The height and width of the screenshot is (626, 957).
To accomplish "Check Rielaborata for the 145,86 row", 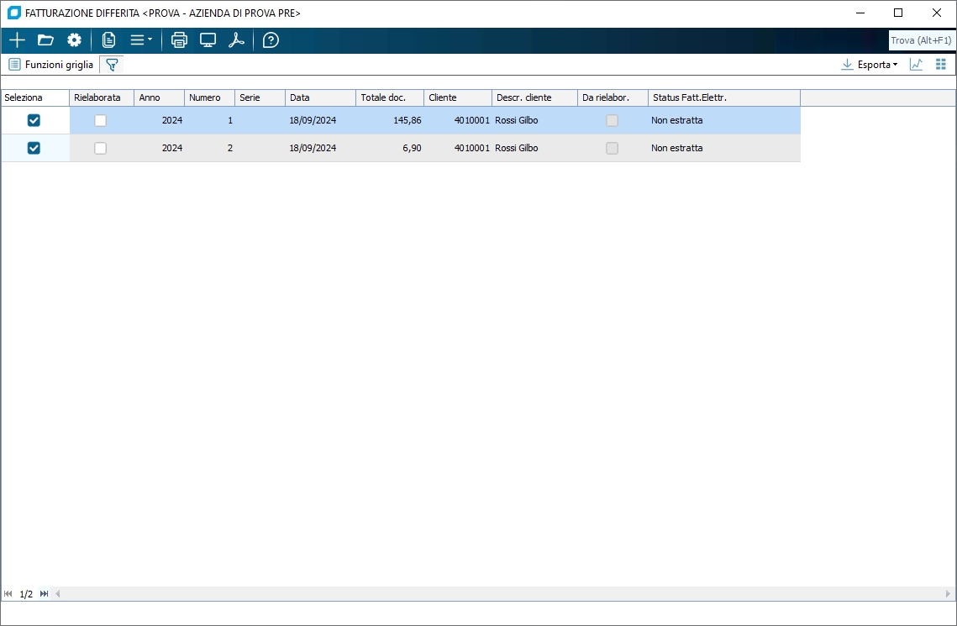I will pos(101,121).
